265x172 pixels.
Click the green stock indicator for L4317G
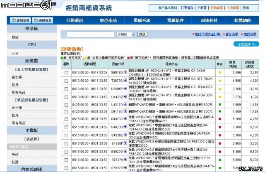220,105
